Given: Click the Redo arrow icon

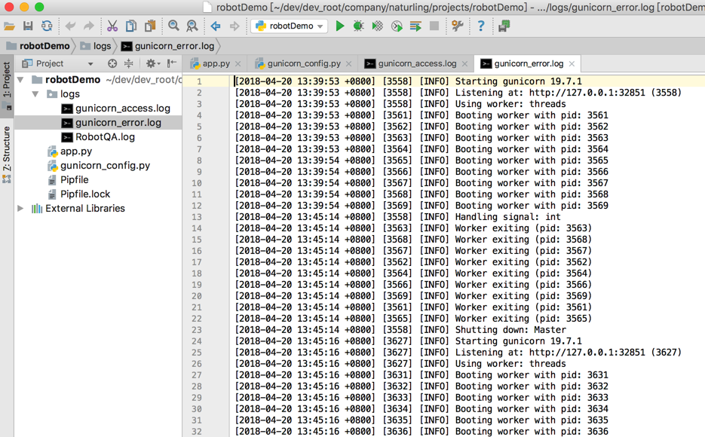Looking at the screenshot, I should coord(89,26).
